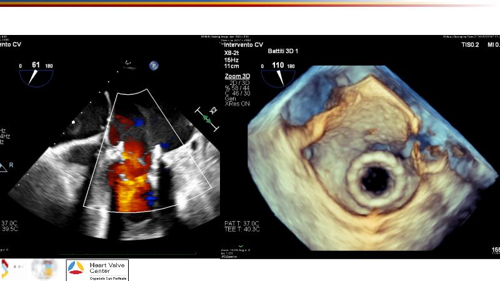The image size is (500, 281).
Task: Click the blue P probe marker icon
Action: [153, 65]
